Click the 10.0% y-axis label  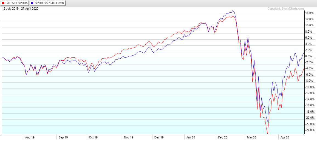click(310, 25)
